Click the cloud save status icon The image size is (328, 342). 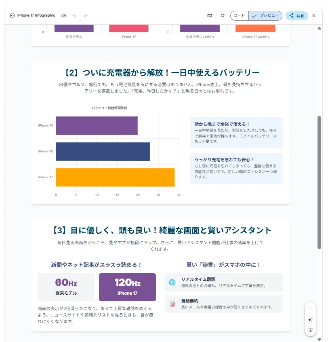[64, 15]
